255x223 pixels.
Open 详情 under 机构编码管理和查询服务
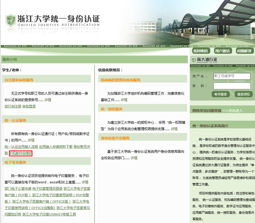[124, 100]
